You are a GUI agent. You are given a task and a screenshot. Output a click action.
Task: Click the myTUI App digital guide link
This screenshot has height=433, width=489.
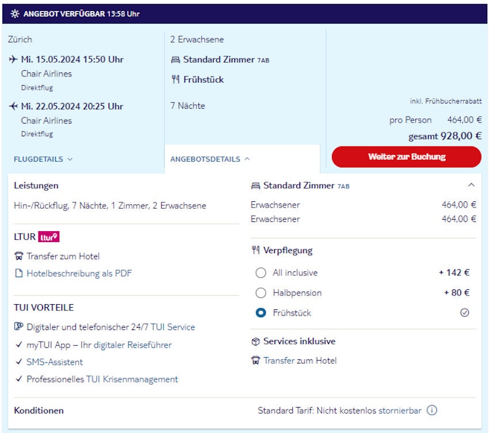tap(99, 345)
